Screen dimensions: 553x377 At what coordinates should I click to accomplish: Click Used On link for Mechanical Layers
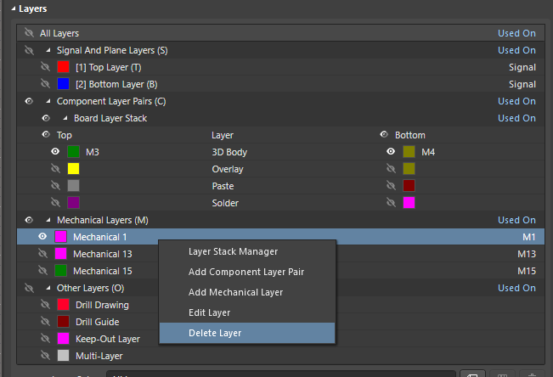coord(516,220)
